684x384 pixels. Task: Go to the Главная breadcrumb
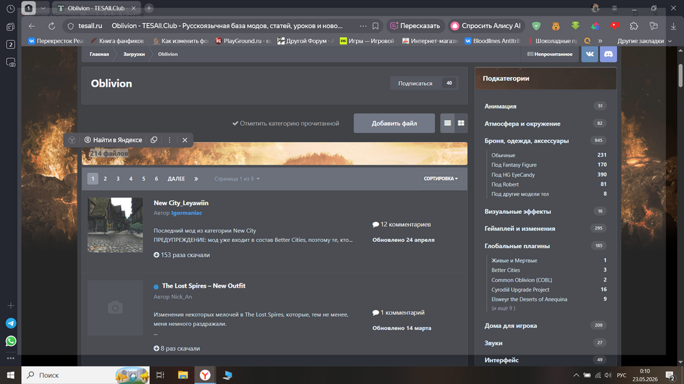[99, 54]
